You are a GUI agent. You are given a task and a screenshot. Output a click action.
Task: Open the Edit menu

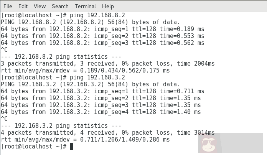pos(23,6)
